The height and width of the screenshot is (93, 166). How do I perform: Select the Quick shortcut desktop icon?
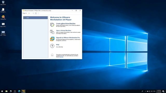pyautogui.click(x=3, y=33)
